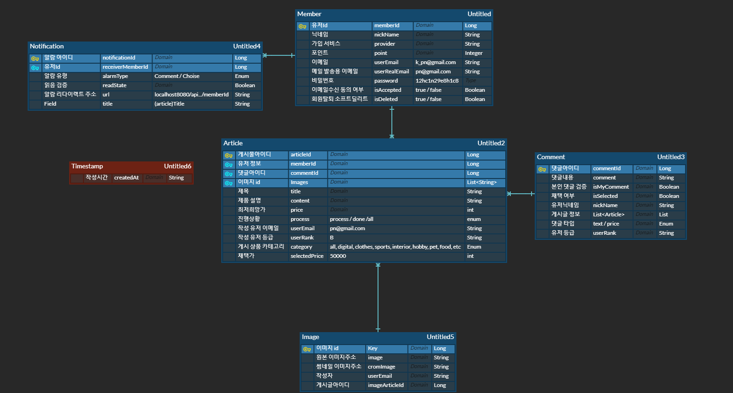Click the Notification table title
Viewport: 733px width, 393px height.
[x=47, y=47]
